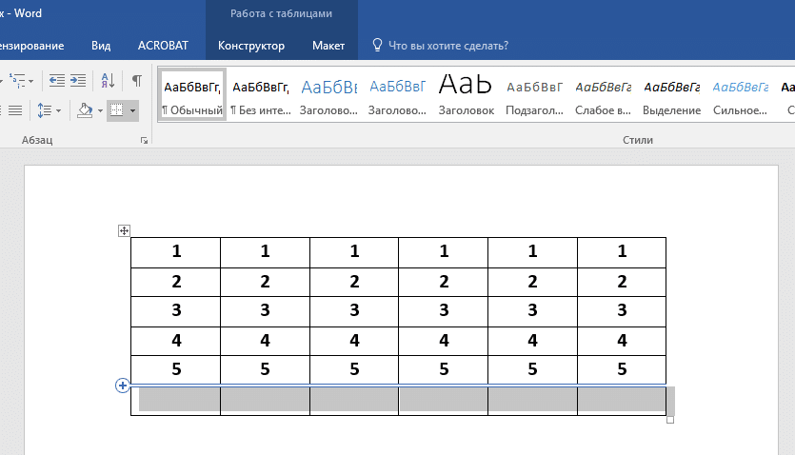The width and height of the screenshot is (795, 455).
Task: Click the sort A-Я icon
Action: [107, 81]
